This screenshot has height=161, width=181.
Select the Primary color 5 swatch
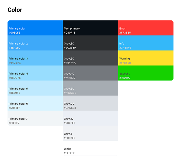click(x=35, y=88)
